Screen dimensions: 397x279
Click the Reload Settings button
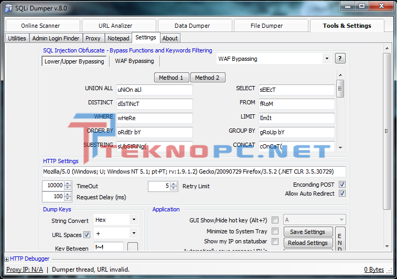(x=308, y=243)
